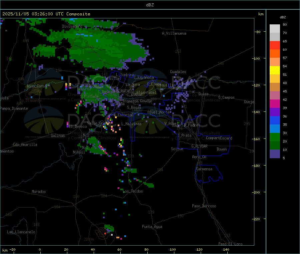The height and width of the screenshot is (254, 300).
Task: Select the 'Cda_Amarilla' label
Action: (x=25, y=145)
